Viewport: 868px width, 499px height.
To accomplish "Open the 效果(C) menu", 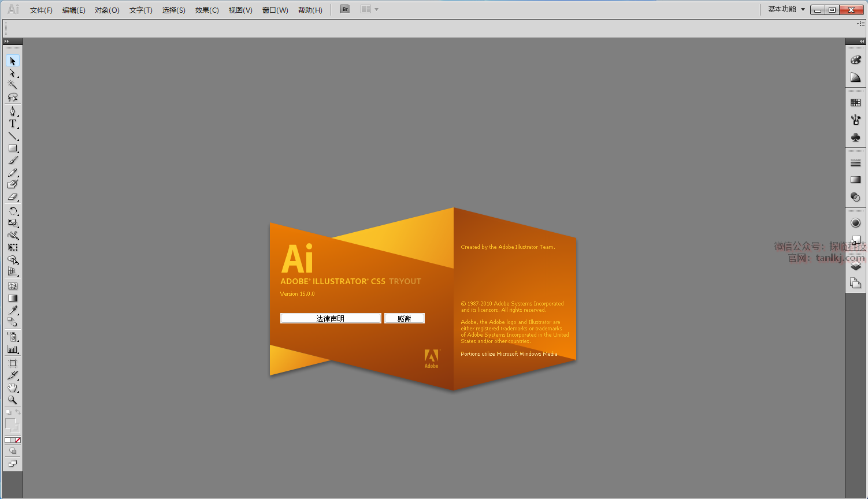I will coord(207,10).
